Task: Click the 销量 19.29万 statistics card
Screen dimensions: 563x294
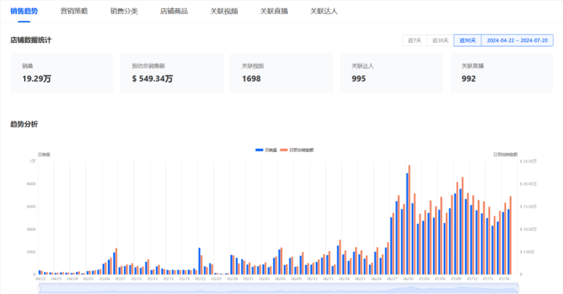Action: (62, 73)
